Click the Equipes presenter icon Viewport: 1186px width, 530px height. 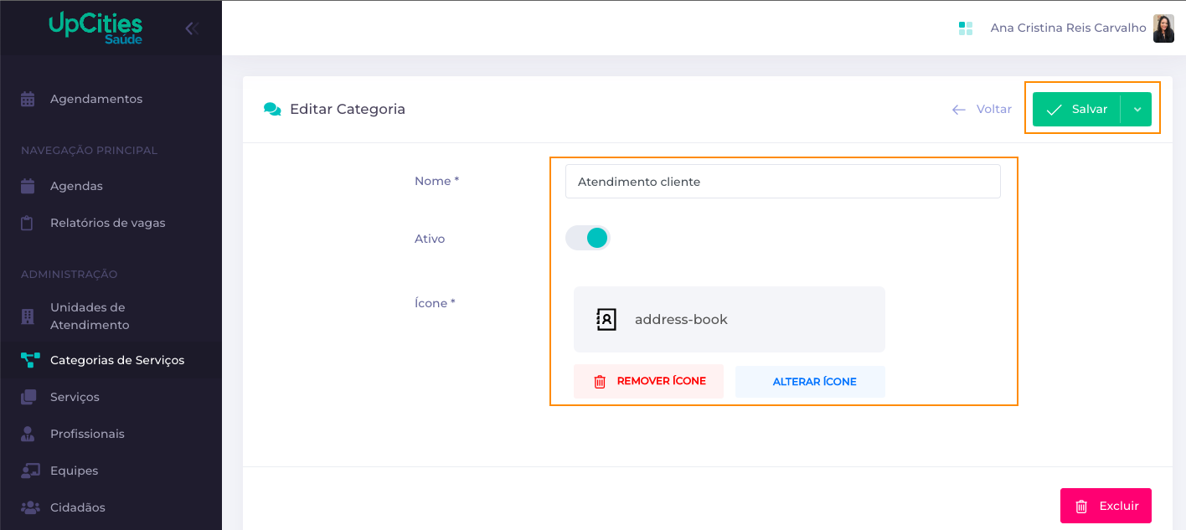coord(30,471)
